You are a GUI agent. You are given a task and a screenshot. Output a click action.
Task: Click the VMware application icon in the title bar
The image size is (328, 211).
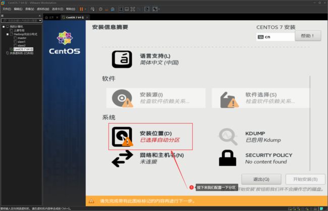[3, 3]
